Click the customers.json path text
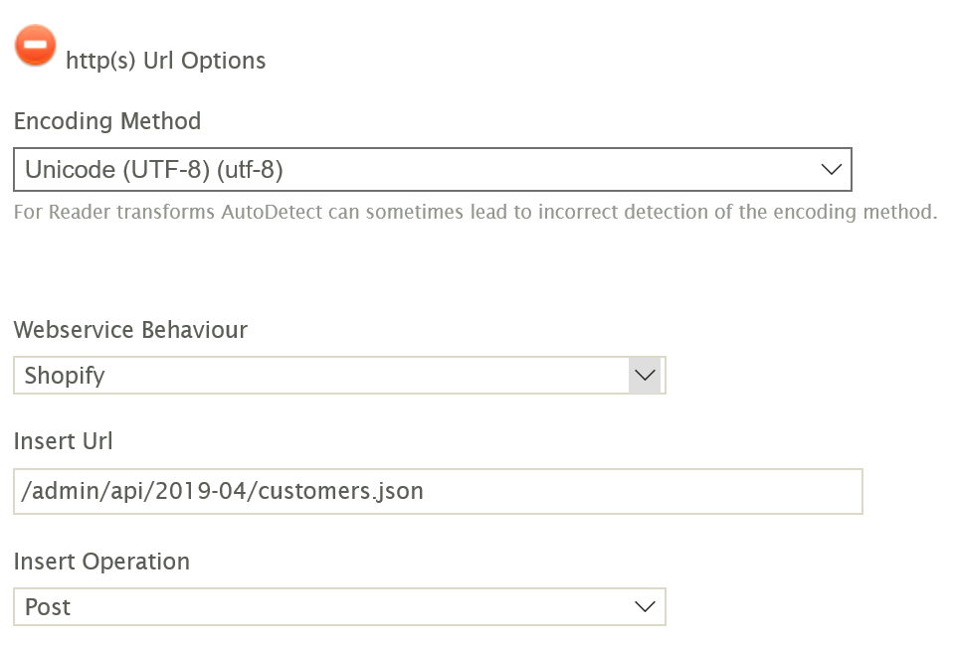The width and height of the screenshot is (955, 645). pos(354,492)
